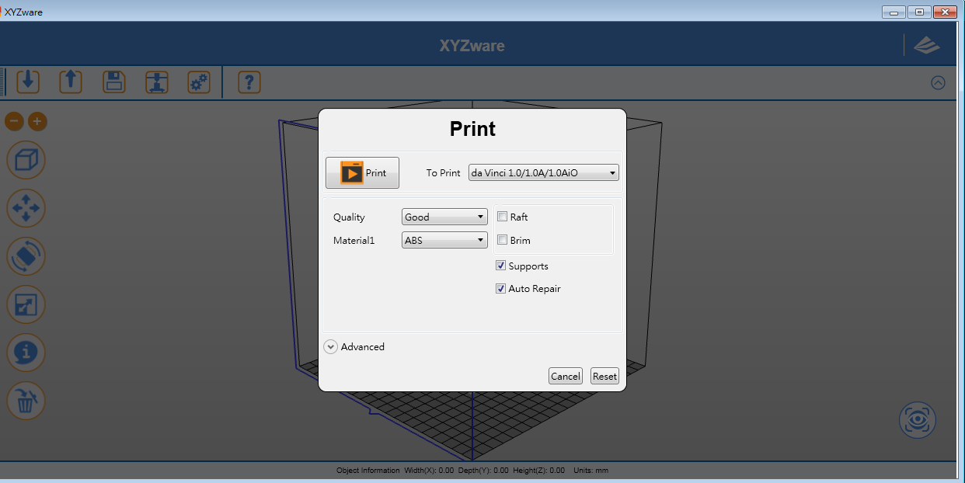Select the Move arrows tool

pos(26,209)
